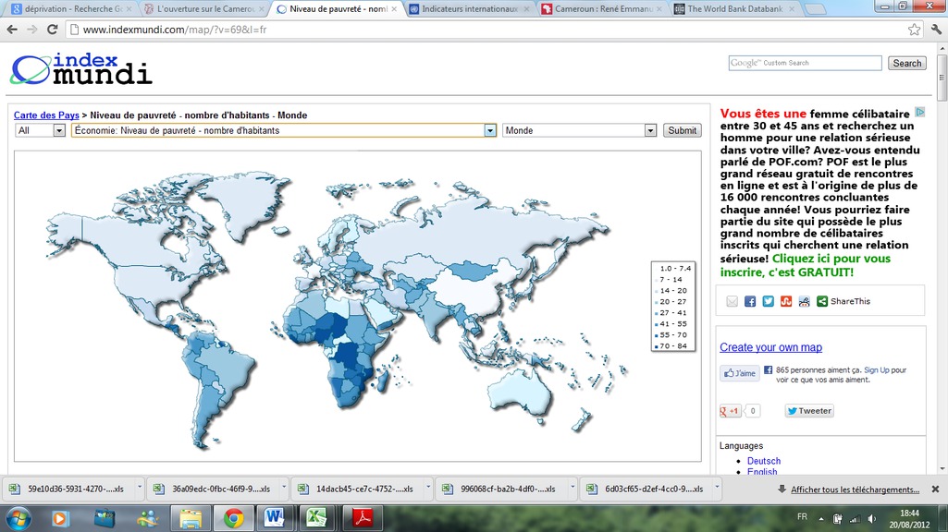Viewport: 948px width, 532px height.
Task: Open 'Create your own map' link
Action: [770, 347]
